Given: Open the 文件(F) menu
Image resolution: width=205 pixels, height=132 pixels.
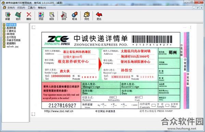Looking at the screenshot, I should 11,8.
